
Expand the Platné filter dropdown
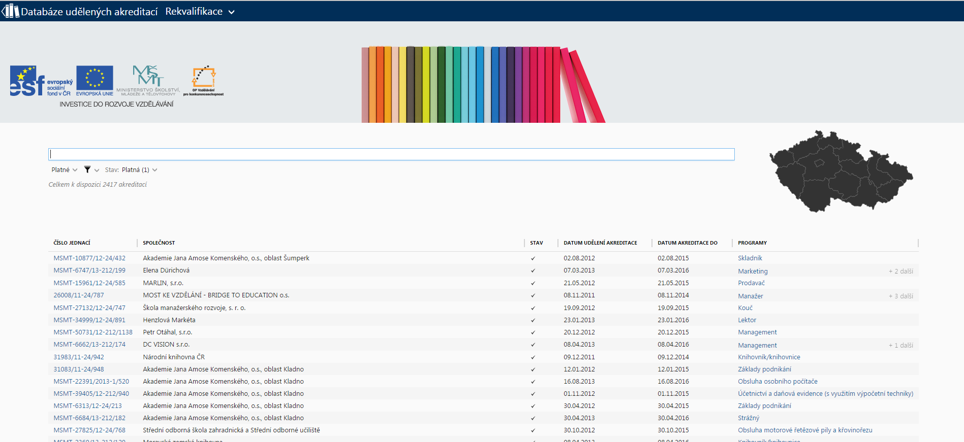point(64,169)
